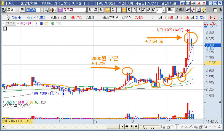This screenshot has height=131, width=224.
Task: Select the 15 minute interval button
Action: 139,10
